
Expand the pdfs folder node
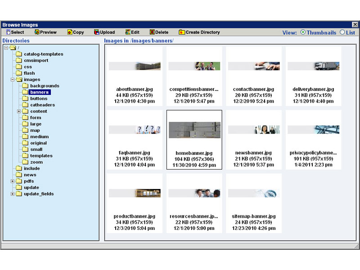13,181
